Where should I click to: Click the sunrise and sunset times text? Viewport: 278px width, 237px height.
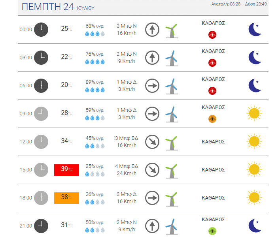(x=239, y=4)
